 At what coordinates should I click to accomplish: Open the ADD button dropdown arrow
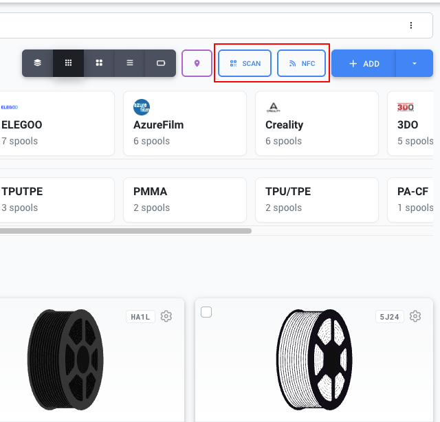coord(415,63)
